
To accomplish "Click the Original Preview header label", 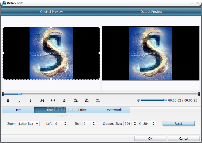I will (51, 12).
